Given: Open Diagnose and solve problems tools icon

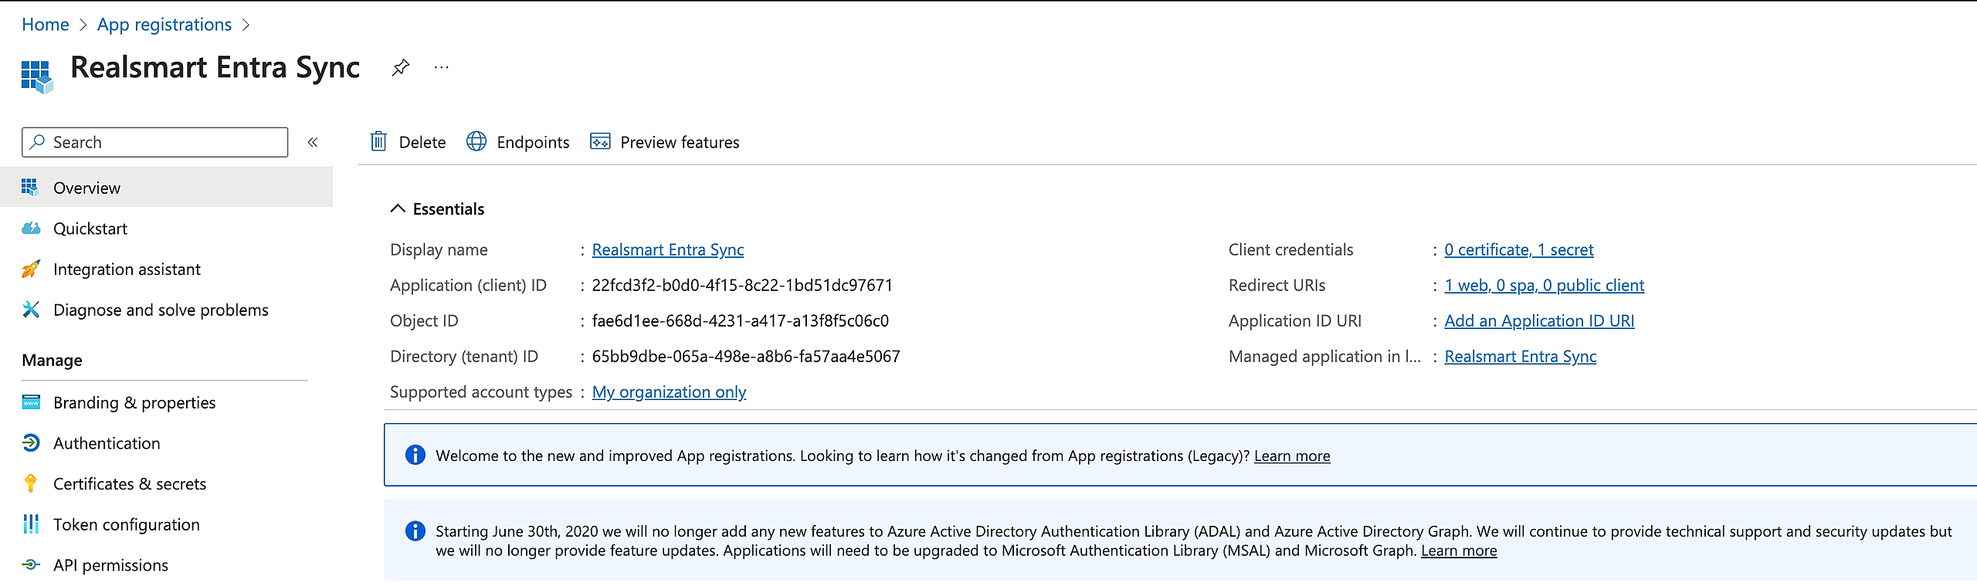Looking at the screenshot, I should (31, 310).
